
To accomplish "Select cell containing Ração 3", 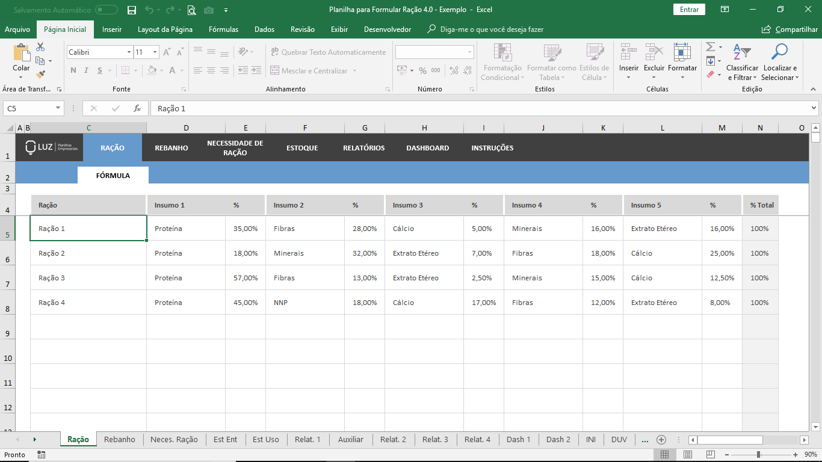I will [88, 278].
